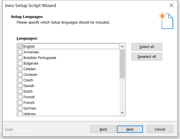
Task: Click the Danish list item text
Action: pos(29,86)
